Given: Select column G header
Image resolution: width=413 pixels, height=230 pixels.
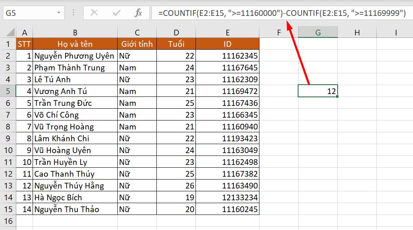Looking at the screenshot, I should (x=318, y=33).
